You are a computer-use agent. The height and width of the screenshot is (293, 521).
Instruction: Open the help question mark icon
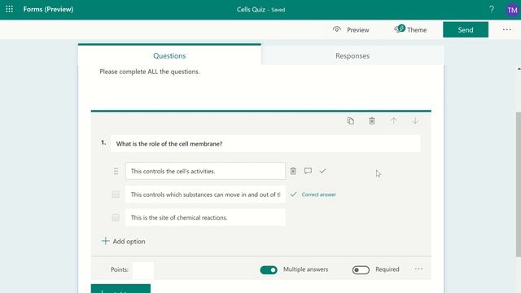[x=492, y=9]
